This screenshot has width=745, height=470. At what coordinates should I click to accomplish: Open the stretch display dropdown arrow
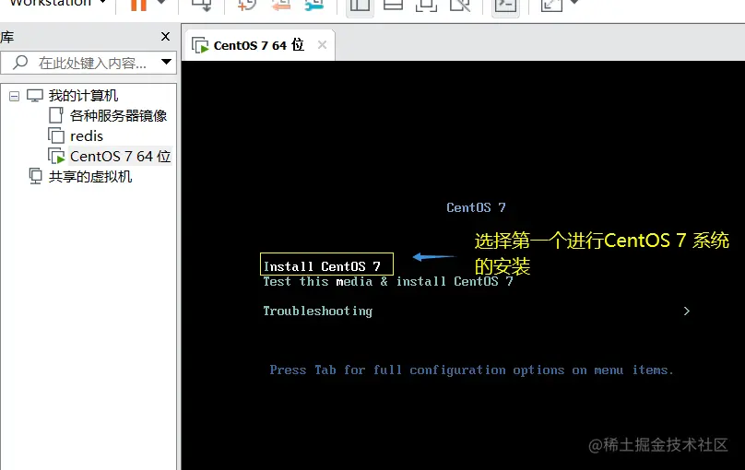(x=574, y=3)
